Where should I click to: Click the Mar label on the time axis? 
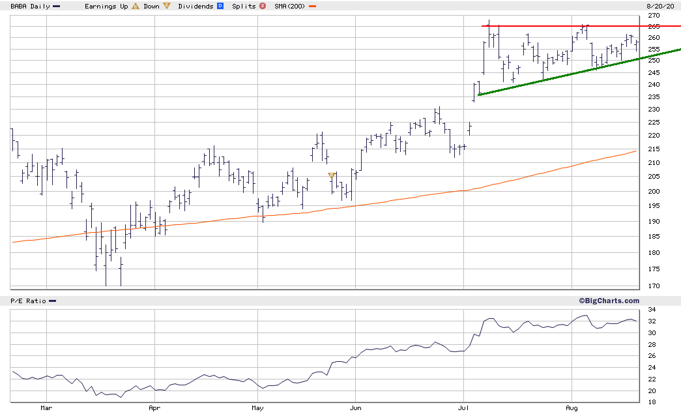[x=46, y=407]
